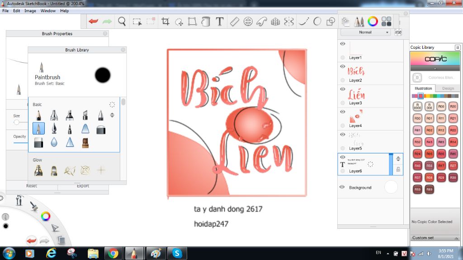Click the brush set reorder arrows
463x260 pixels.
tap(112, 115)
